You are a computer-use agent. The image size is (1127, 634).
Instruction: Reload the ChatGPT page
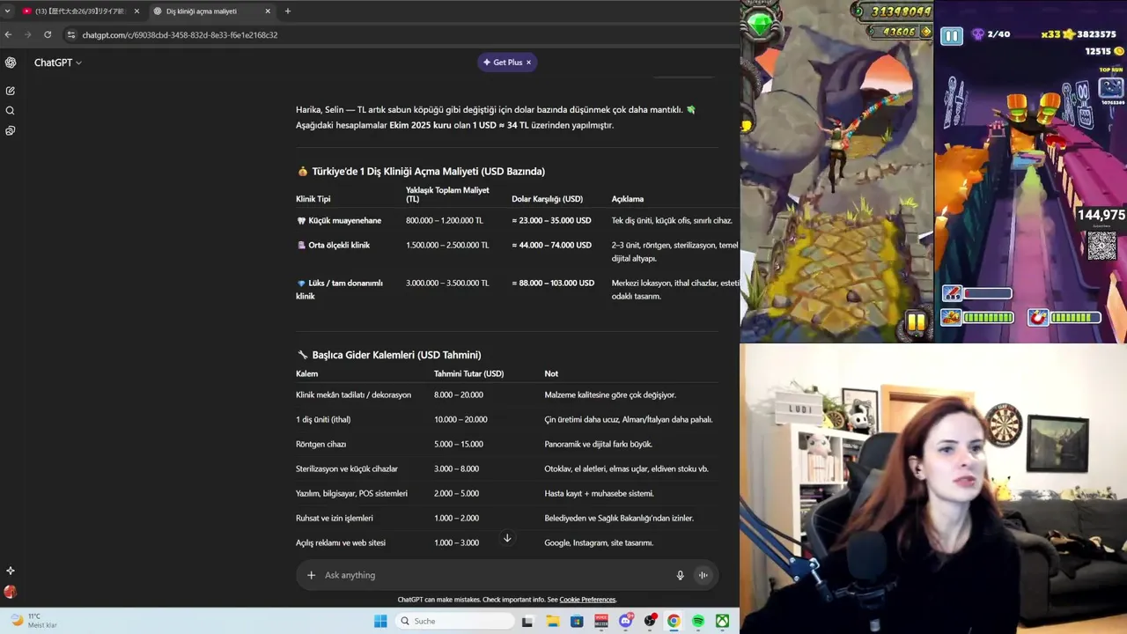pyautogui.click(x=48, y=35)
